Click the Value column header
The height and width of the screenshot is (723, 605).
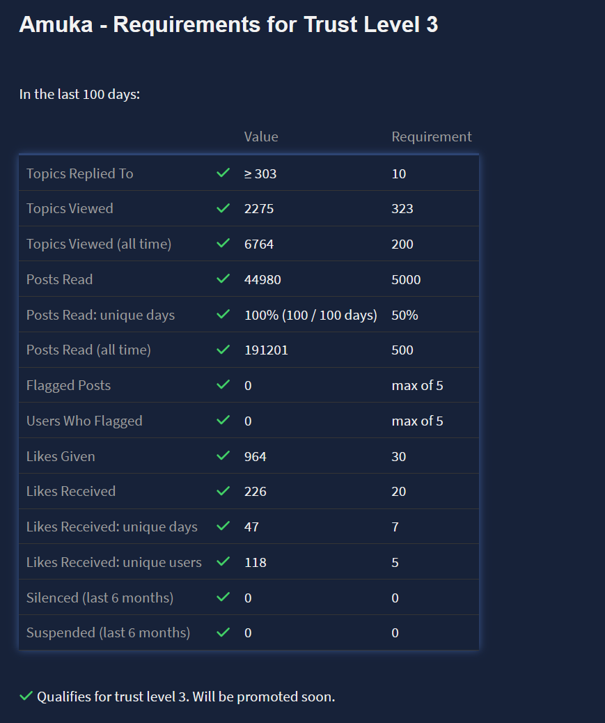261,137
